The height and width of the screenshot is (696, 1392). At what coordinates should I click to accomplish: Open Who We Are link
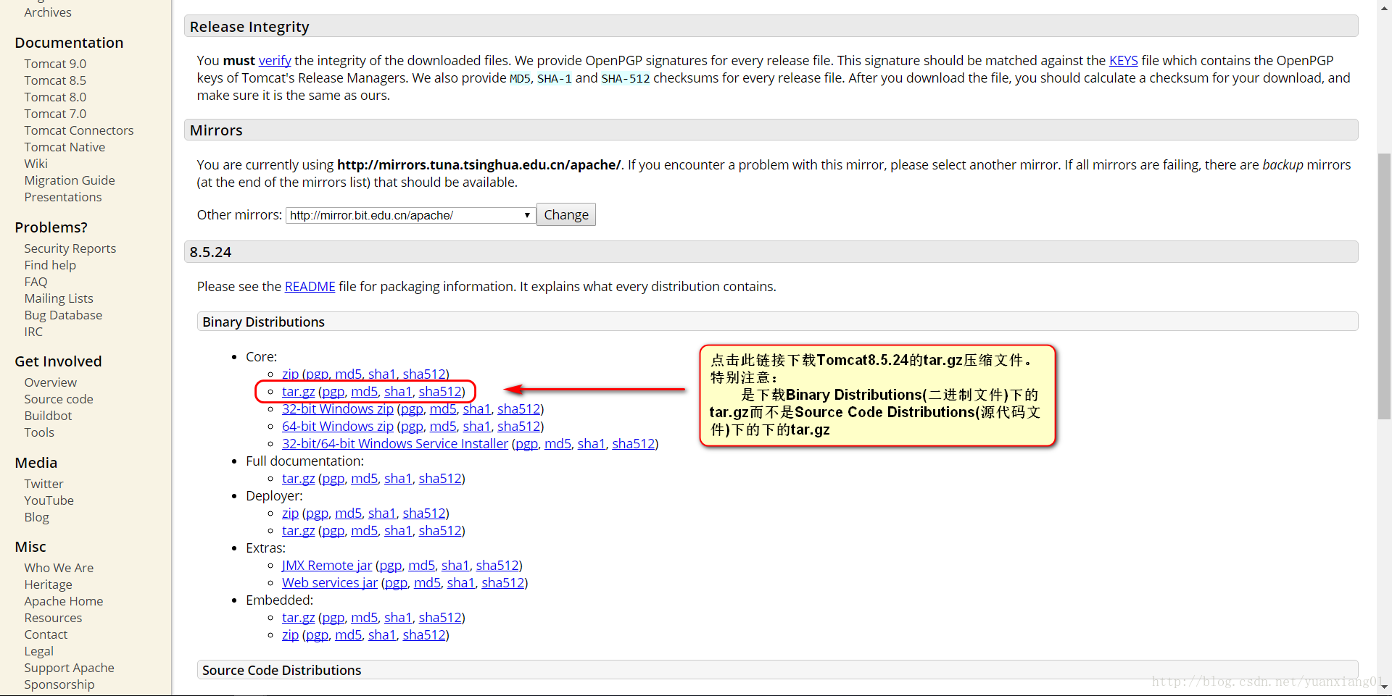pyautogui.click(x=59, y=568)
